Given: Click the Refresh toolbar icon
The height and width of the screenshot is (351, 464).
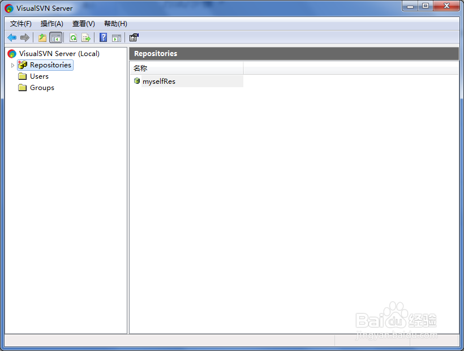Looking at the screenshot, I should [73, 37].
